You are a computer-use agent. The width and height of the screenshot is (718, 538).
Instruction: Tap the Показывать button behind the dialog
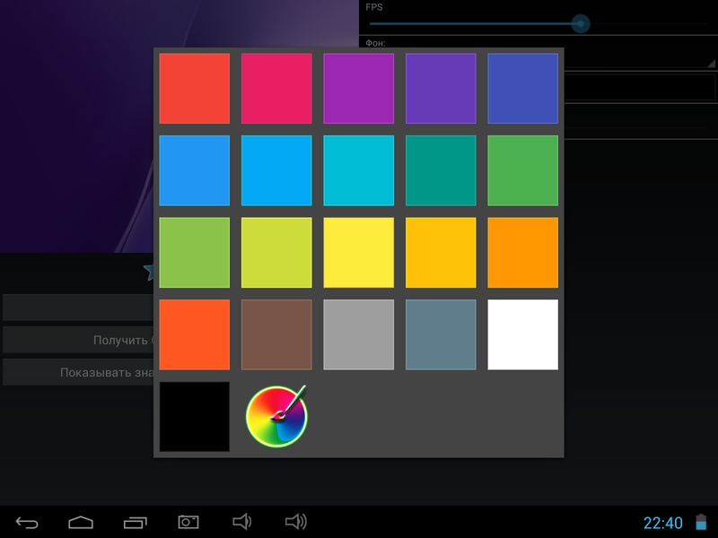point(78,372)
